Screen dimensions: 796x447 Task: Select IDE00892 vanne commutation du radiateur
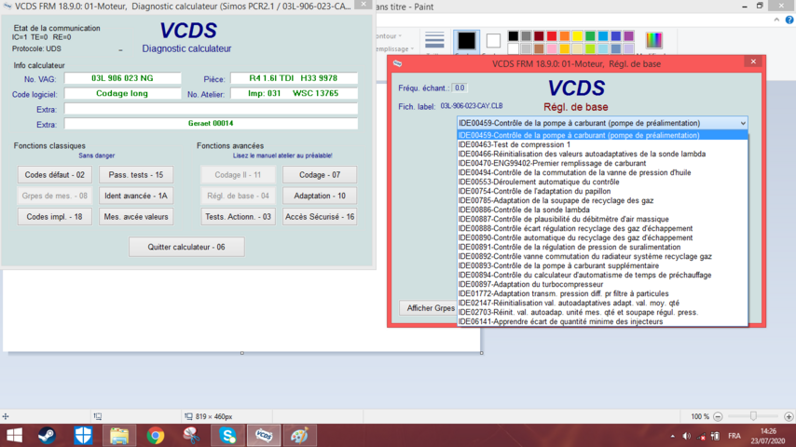(x=602, y=256)
